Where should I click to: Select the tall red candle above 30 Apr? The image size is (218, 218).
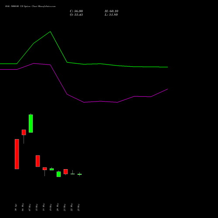tap(17, 154)
